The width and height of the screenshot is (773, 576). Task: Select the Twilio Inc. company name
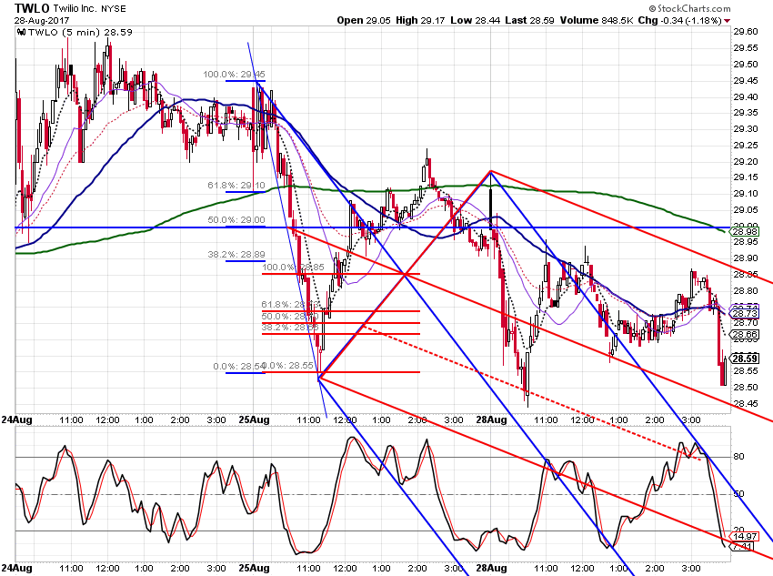pos(75,9)
